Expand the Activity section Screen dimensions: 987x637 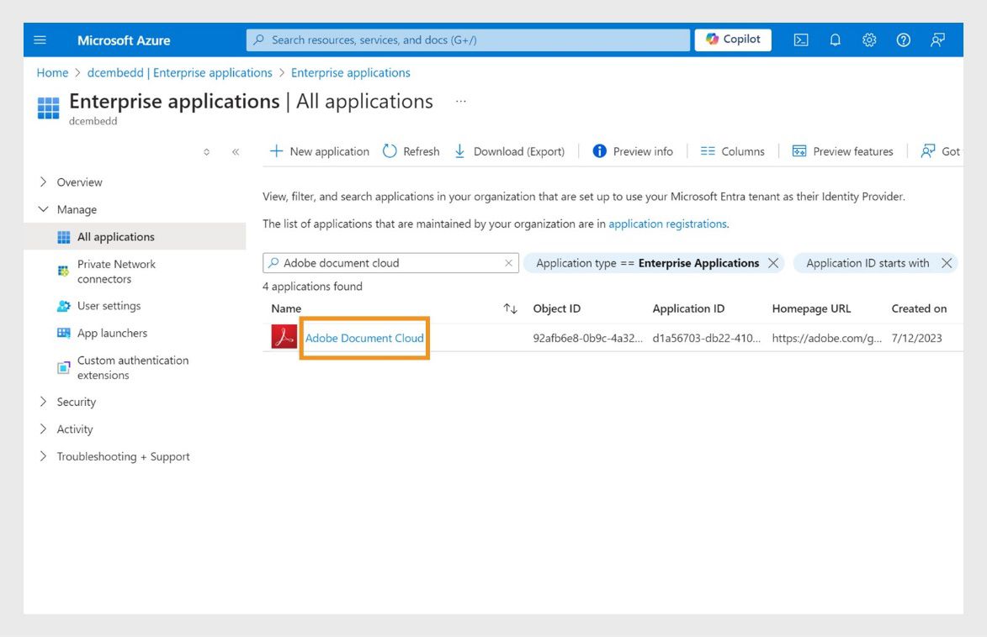coord(73,429)
